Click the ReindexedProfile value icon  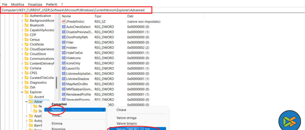coord(63,95)
